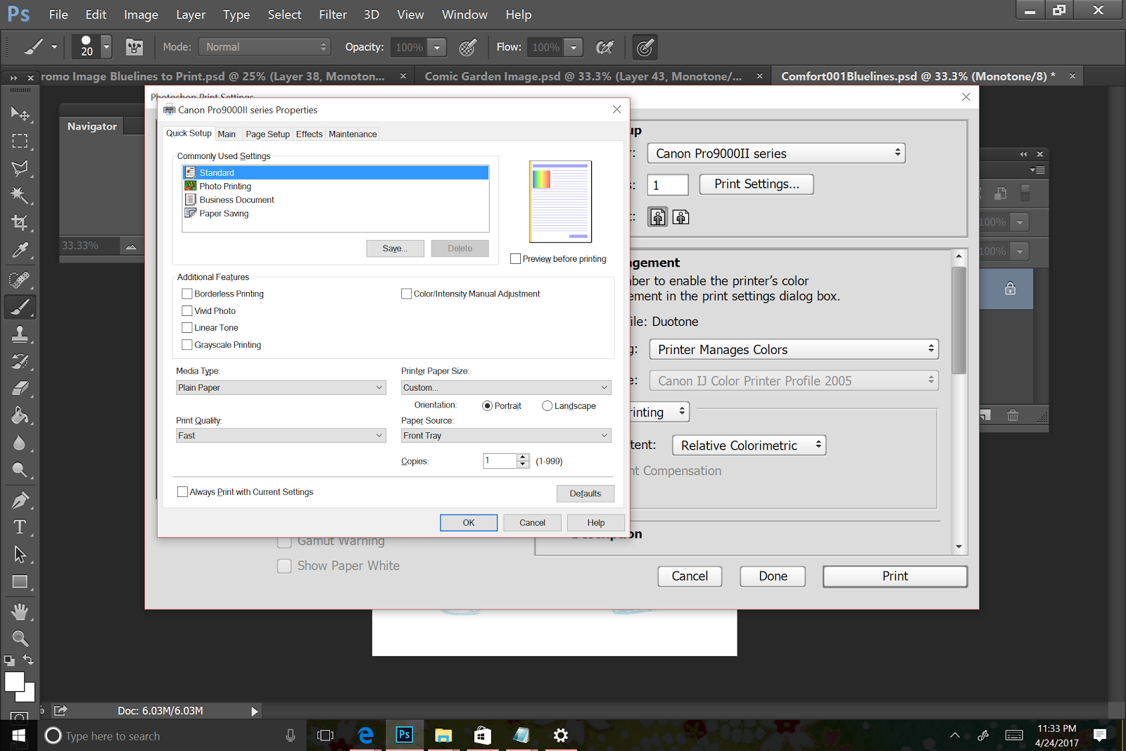This screenshot has height=751, width=1126.
Task: Select the Path Selection tool
Action: point(20,555)
